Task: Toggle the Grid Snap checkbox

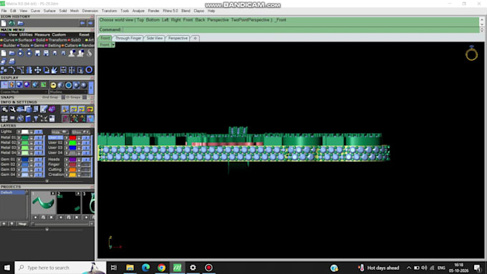Action: (x=63, y=97)
